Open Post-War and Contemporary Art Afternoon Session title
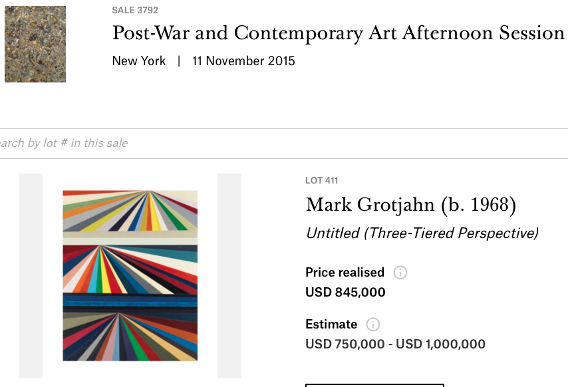 click(x=339, y=33)
